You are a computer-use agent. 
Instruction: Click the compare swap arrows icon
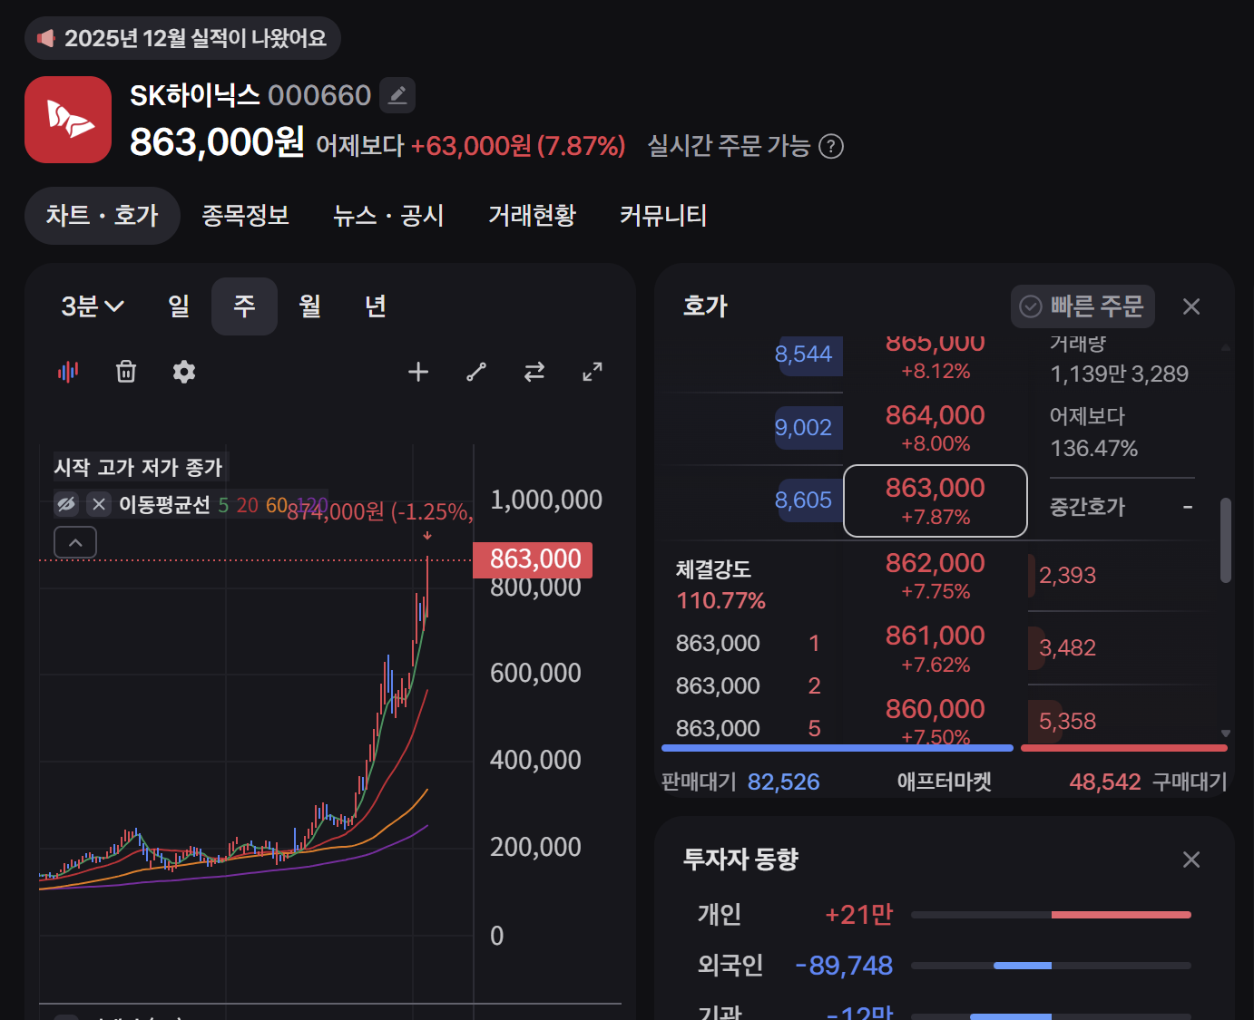[534, 372]
